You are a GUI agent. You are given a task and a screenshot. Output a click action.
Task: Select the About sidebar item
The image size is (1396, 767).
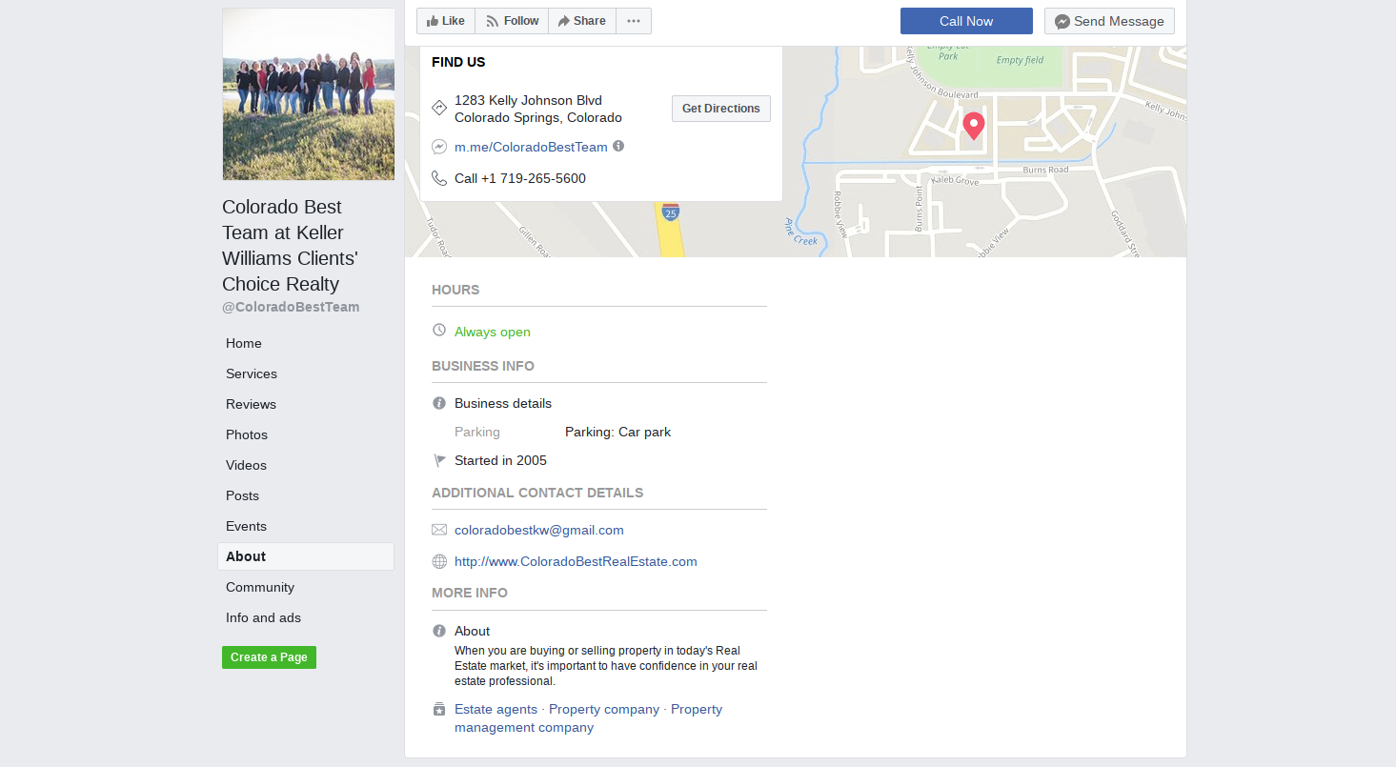coord(306,556)
